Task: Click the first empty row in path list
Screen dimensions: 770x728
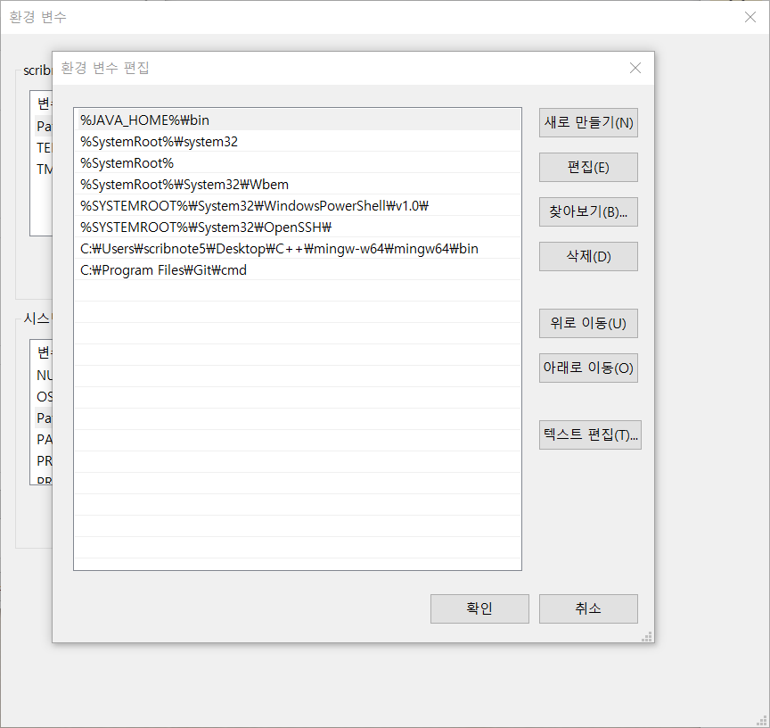Action: coord(297,291)
